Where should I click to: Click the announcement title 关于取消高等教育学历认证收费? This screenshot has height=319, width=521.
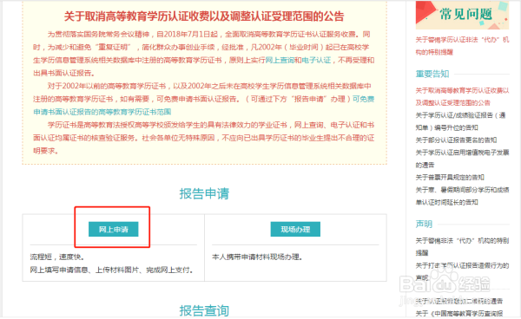(x=204, y=16)
